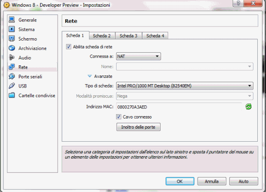Click the settings gear icon in title bar
Image resolution: width=266 pixels, height=192 pixels.
tap(7, 5)
